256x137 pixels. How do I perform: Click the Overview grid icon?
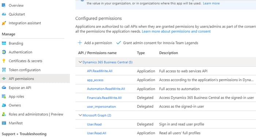point(4,5)
